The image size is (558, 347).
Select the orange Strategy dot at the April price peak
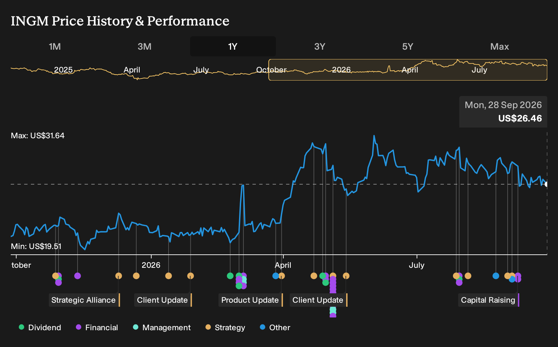click(x=314, y=276)
